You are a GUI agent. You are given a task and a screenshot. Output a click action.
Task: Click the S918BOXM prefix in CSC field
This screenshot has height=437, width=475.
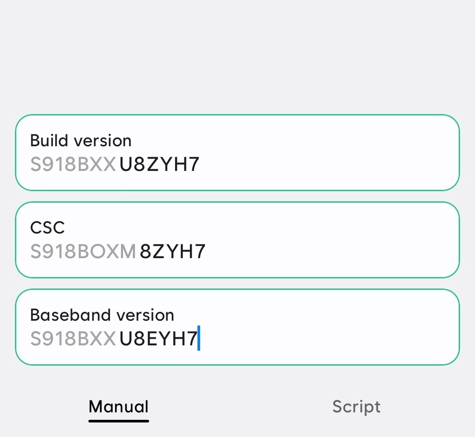tap(83, 251)
